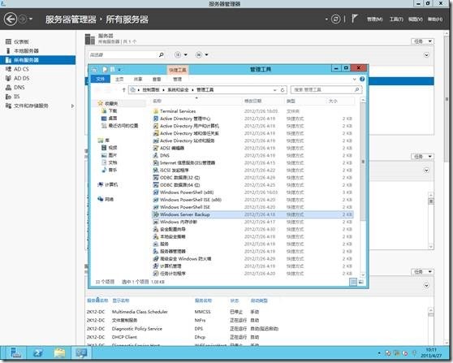Click 控制面板 in the address breadcrumb
The width and height of the screenshot is (453, 363).
click(x=151, y=90)
